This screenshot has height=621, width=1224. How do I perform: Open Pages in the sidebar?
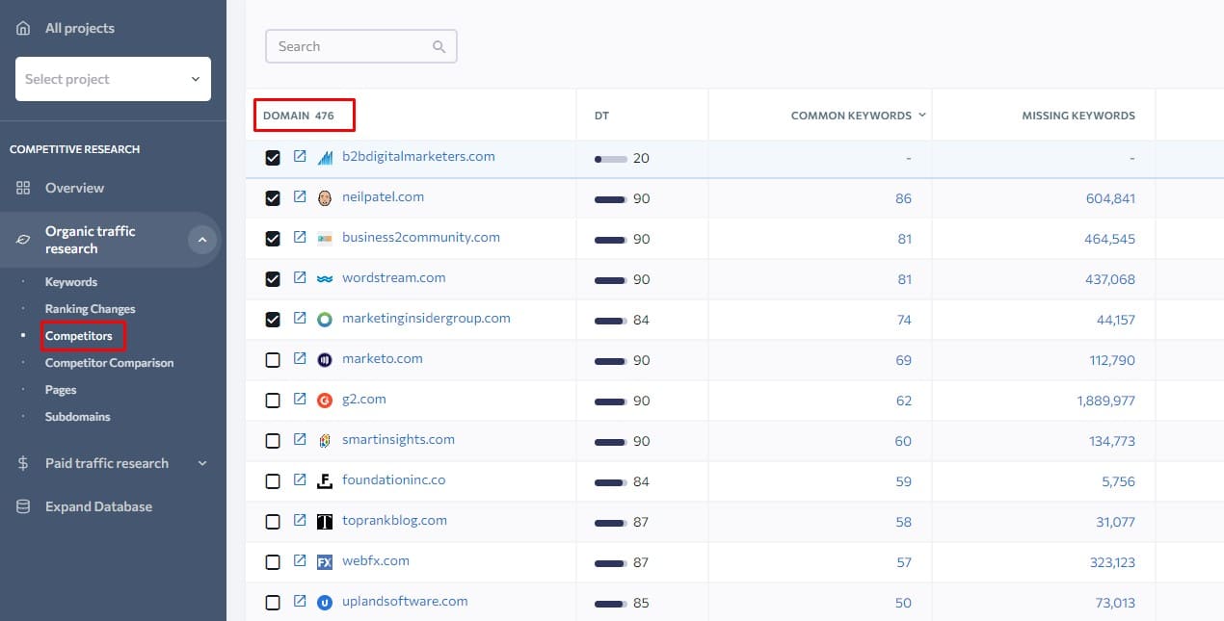pos(61,390)
